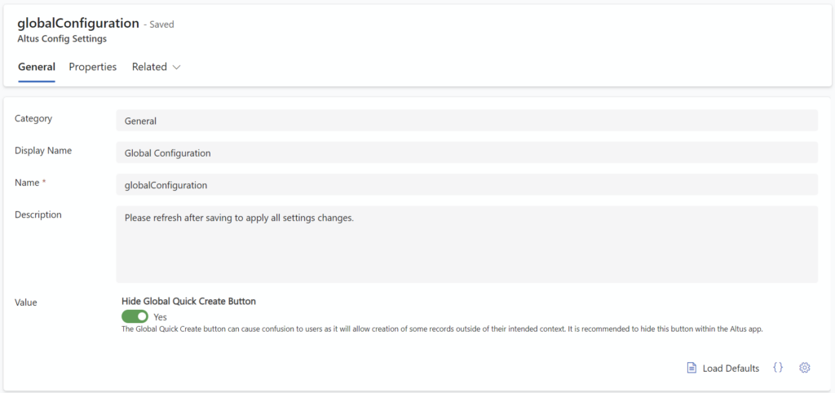Open the curly braces JSON editor icon
The height and width of the screenshot is (393, 835).
tap(778, 368)
